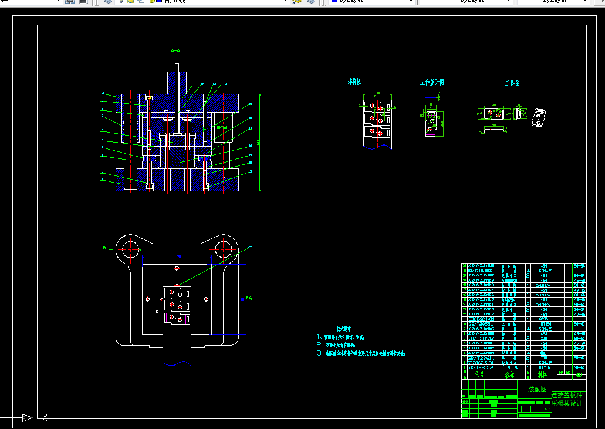Screen dimensions: 605x429
Task: Click the 代号 column header in the parts list
Action: pos(479,375)
